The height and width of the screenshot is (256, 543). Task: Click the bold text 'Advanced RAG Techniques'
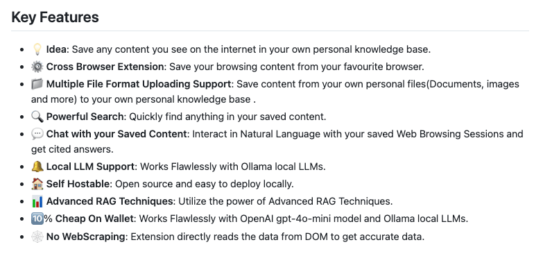pos(110,201)
